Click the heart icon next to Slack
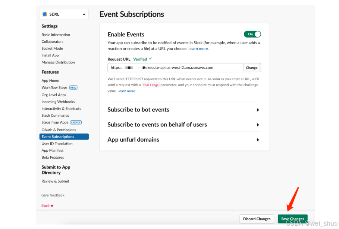 (x=52, y=206)
